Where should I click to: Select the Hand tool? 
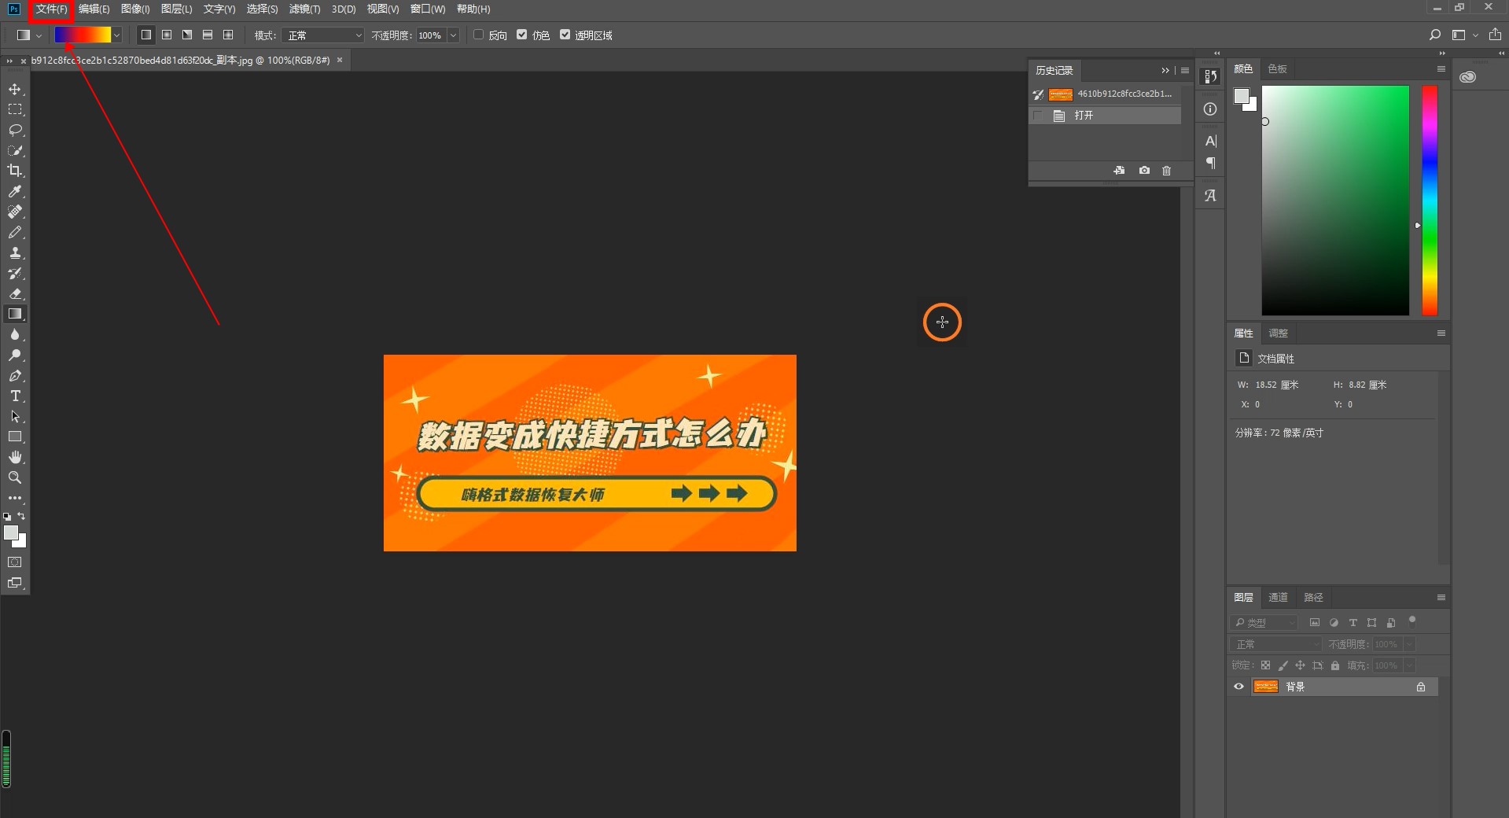click(x=15, y=457)
